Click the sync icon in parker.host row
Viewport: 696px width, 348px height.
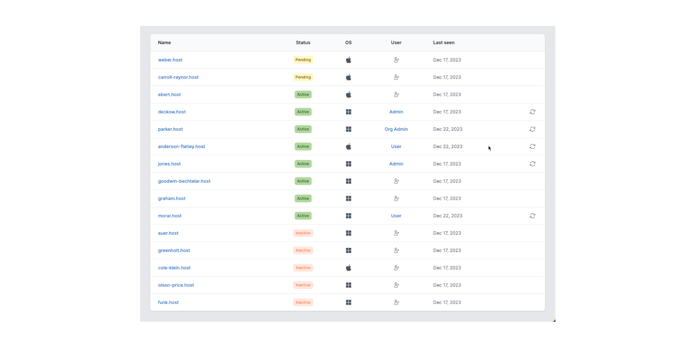click(532, 129)
